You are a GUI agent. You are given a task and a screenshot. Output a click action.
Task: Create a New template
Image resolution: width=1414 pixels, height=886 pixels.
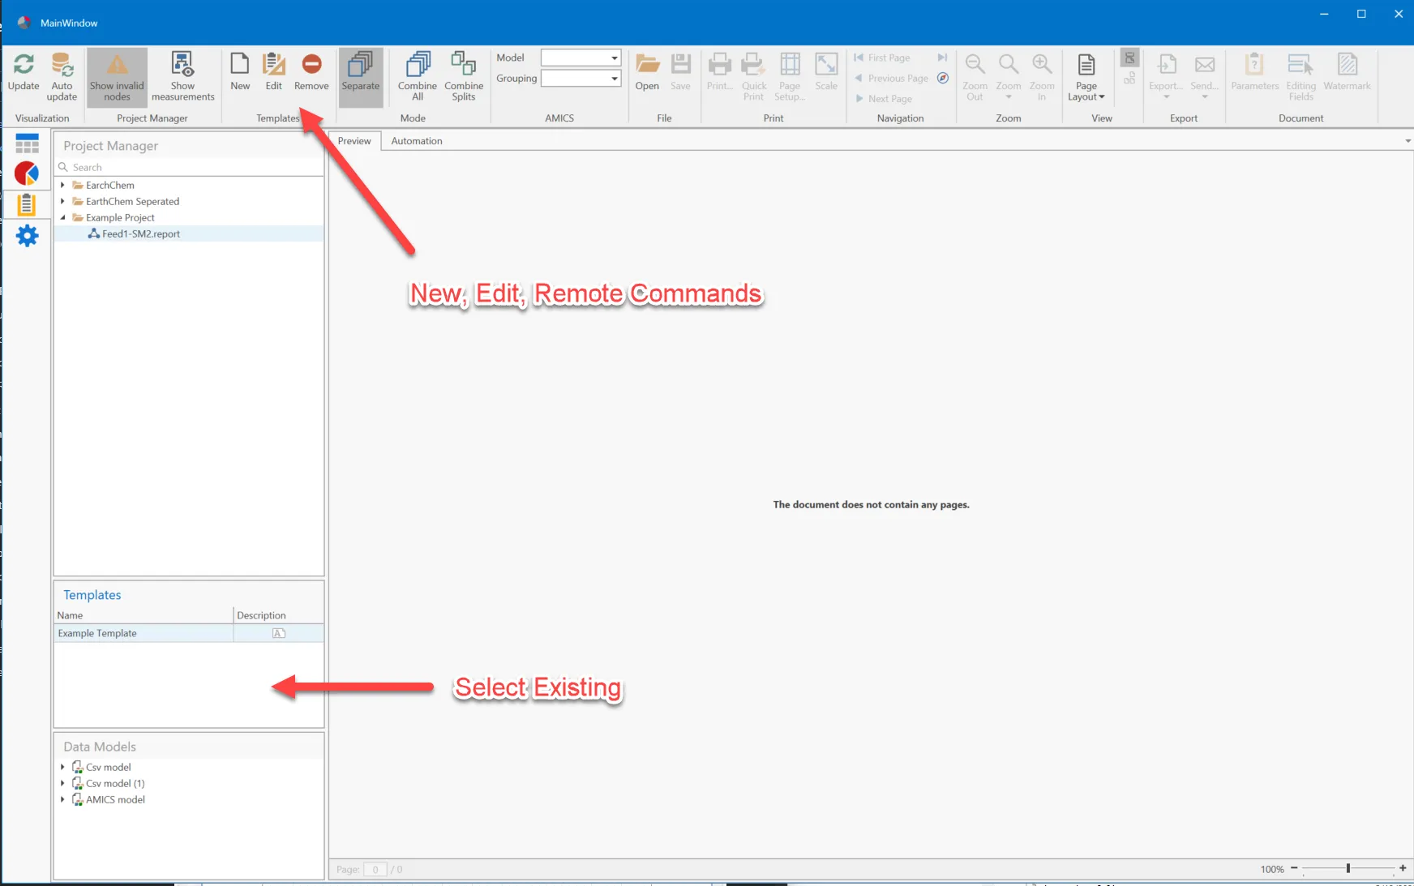coord(240,72)
